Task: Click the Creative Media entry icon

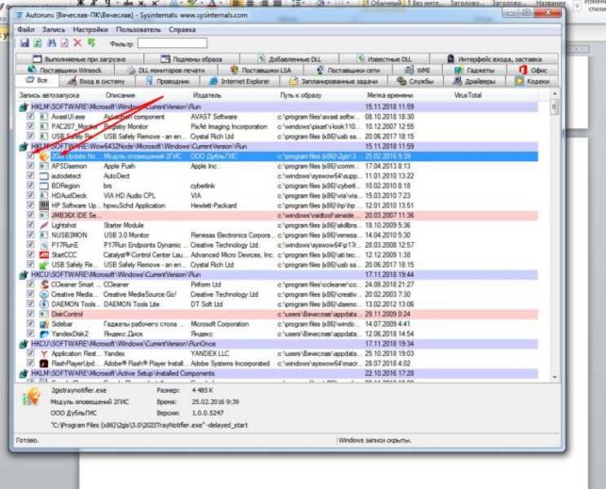Action: click(x=43, y=294)
